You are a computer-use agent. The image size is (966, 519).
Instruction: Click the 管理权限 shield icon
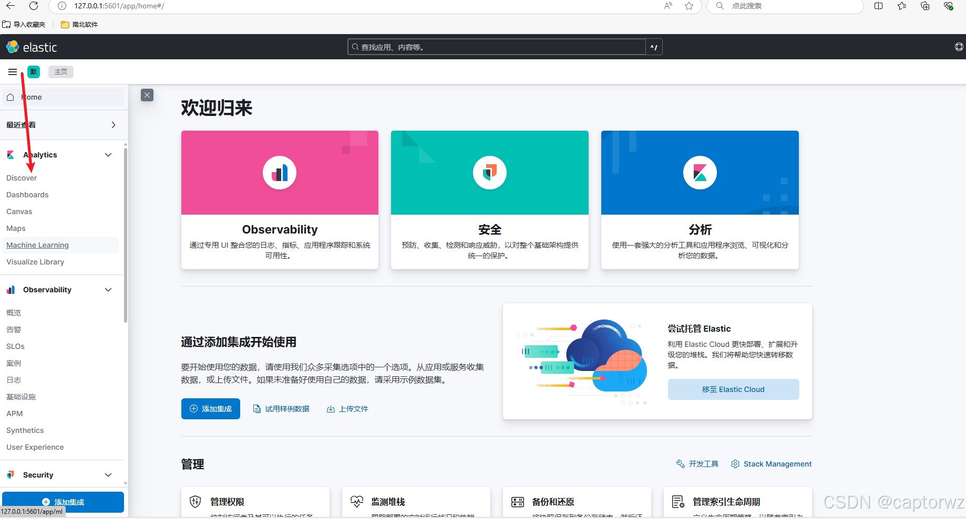click(x=195, y=502)
